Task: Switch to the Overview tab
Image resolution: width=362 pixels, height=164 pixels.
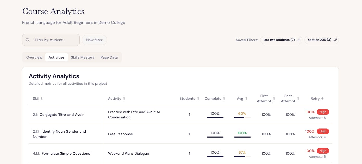Action: 34,57
